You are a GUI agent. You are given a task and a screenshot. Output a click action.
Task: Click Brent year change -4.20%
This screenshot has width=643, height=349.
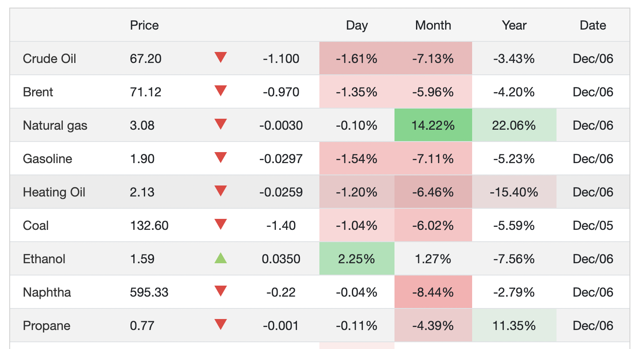coord(514,92)
